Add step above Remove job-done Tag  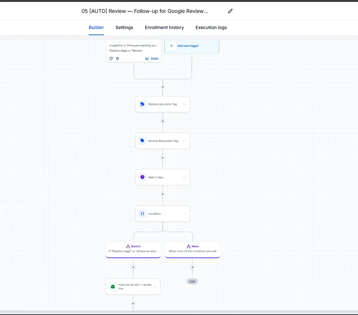pyautogui.click(x=162, y=87)
